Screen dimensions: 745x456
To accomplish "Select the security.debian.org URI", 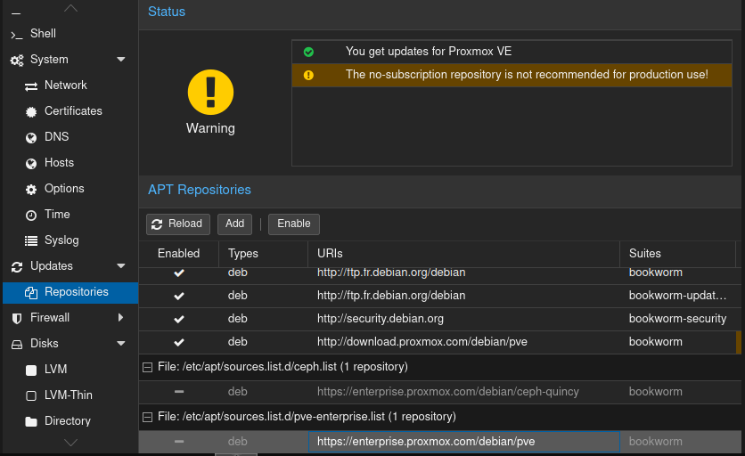I will pyautogui.click(x=463, y=319).
